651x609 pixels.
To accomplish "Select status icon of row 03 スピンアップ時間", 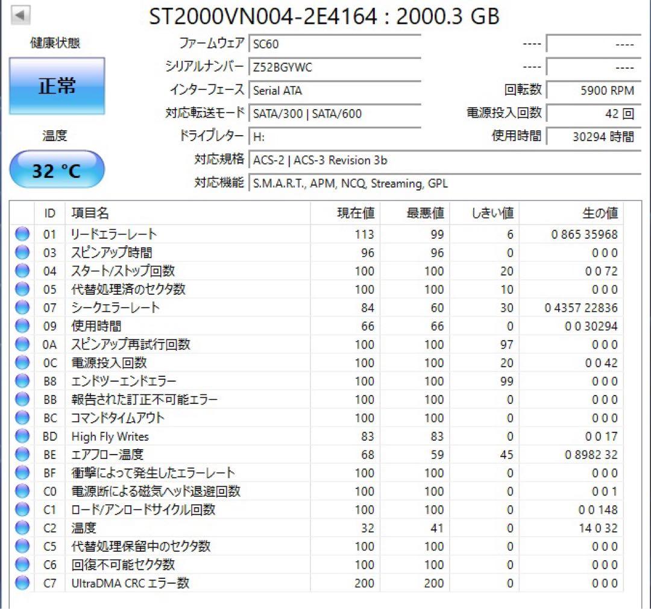I will pyautogui.click(x=22, y=252).
